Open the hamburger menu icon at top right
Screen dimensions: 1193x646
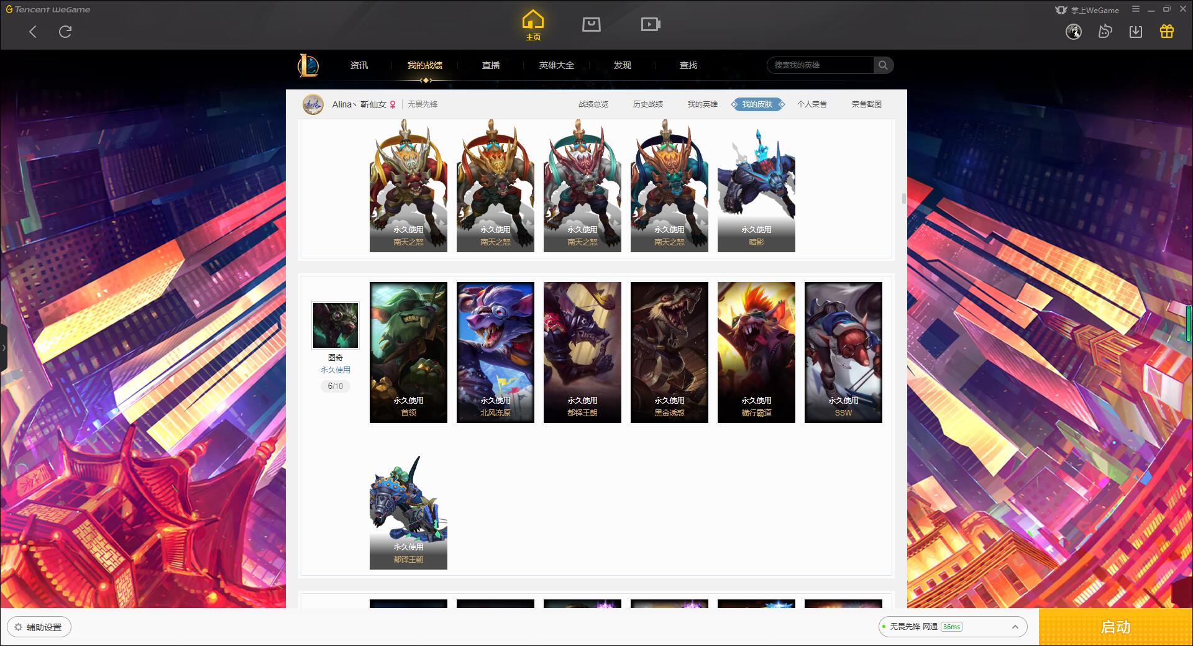1136,9
